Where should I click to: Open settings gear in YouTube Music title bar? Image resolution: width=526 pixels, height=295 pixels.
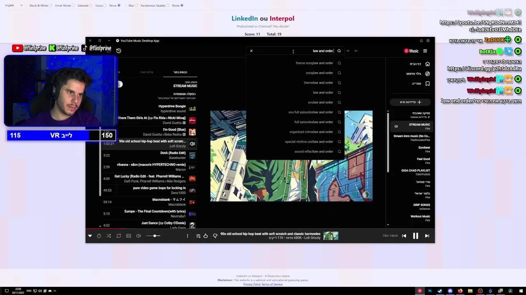428,41
